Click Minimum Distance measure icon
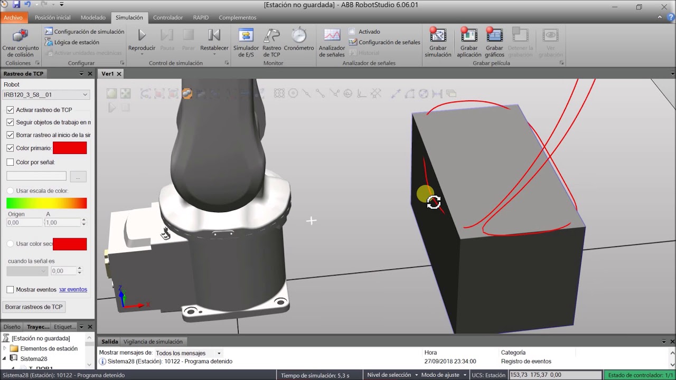The height and width of the screenshot is (380, 676). click(437, 93)
